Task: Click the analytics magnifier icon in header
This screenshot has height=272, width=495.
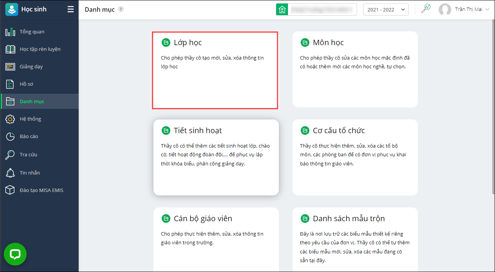Action: pos(426,9)
